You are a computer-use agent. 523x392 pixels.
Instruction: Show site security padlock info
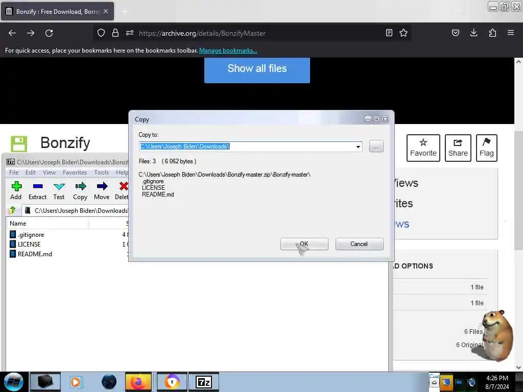click(115, 33)
